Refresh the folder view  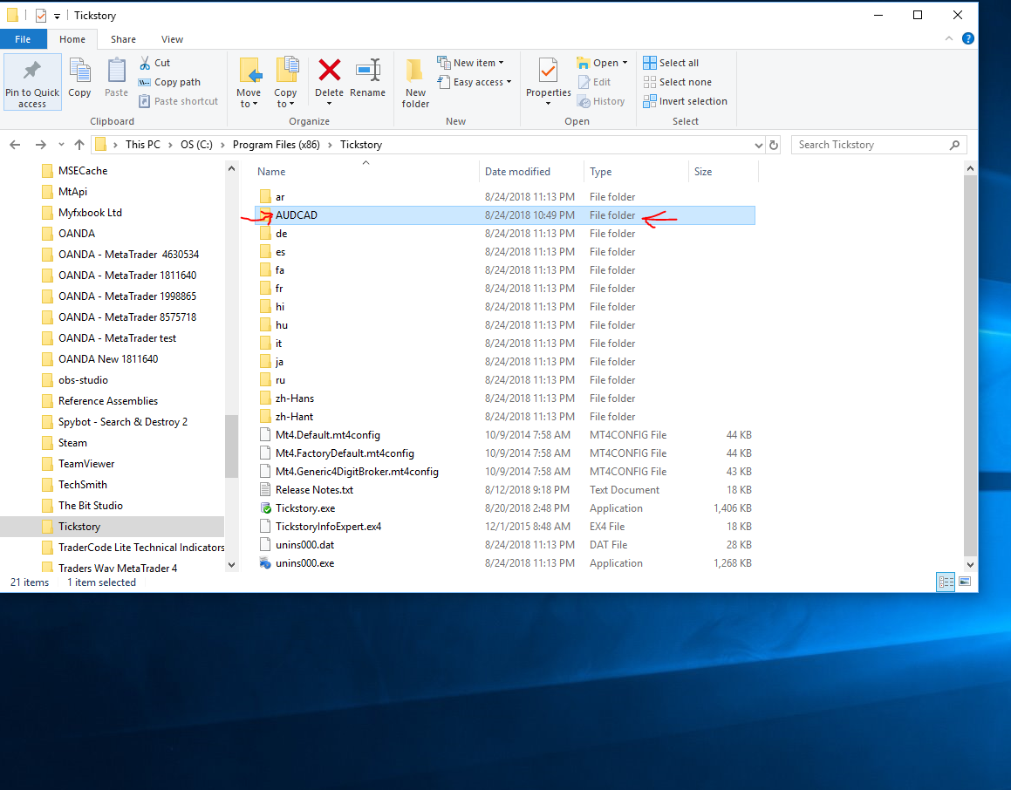click(x=774, y=145)
